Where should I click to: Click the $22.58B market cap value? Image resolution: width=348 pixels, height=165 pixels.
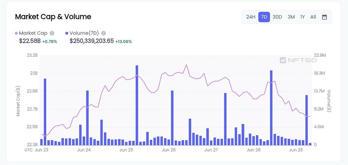click(30, 41)
